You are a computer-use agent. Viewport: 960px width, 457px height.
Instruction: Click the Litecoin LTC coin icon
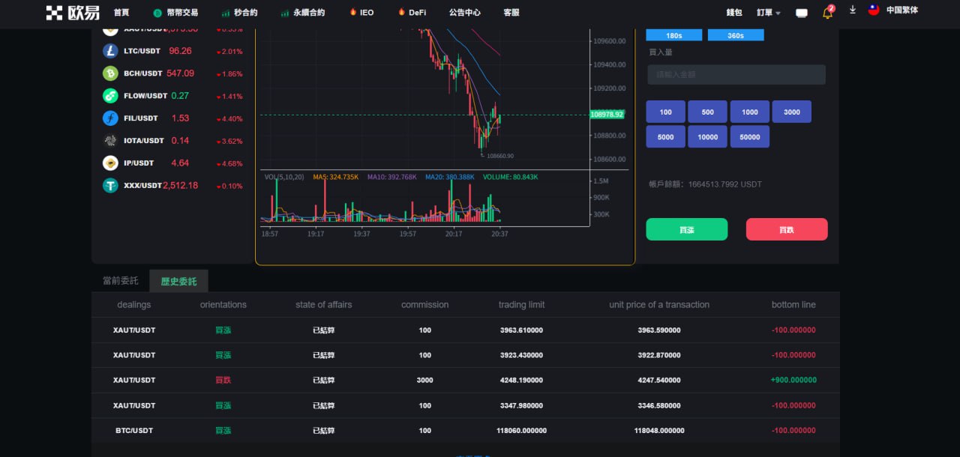pyautogui.click(x=110, y=51)
